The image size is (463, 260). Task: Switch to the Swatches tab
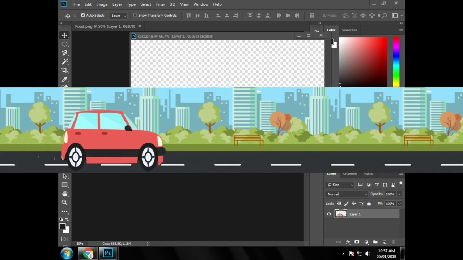coord(349,30)
